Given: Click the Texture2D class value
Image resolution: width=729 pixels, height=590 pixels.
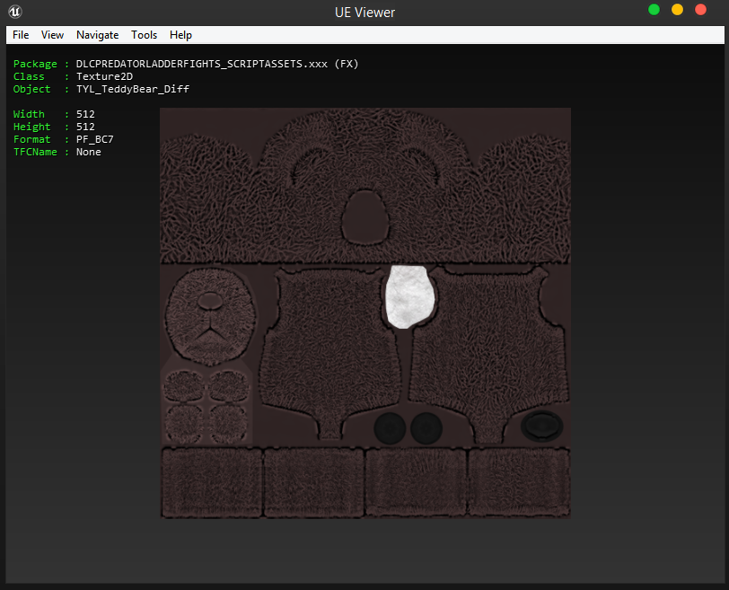Looking at the screenshot, I should pos(103,76).
